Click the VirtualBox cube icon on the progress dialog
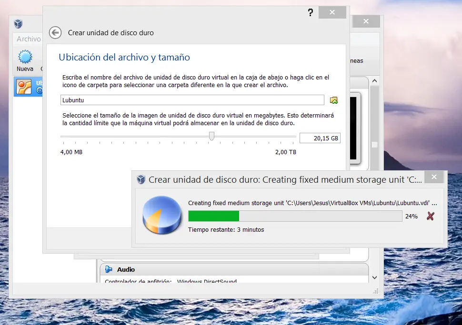Viewport: 462px width, 325px height. tap(141, 180)
